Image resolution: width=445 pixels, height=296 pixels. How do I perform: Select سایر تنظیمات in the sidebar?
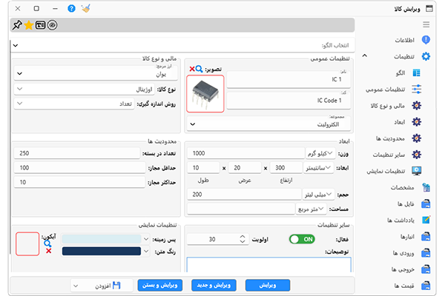[389, 155]
